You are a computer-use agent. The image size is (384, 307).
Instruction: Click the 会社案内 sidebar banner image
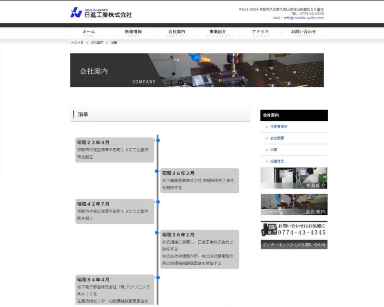294,204
